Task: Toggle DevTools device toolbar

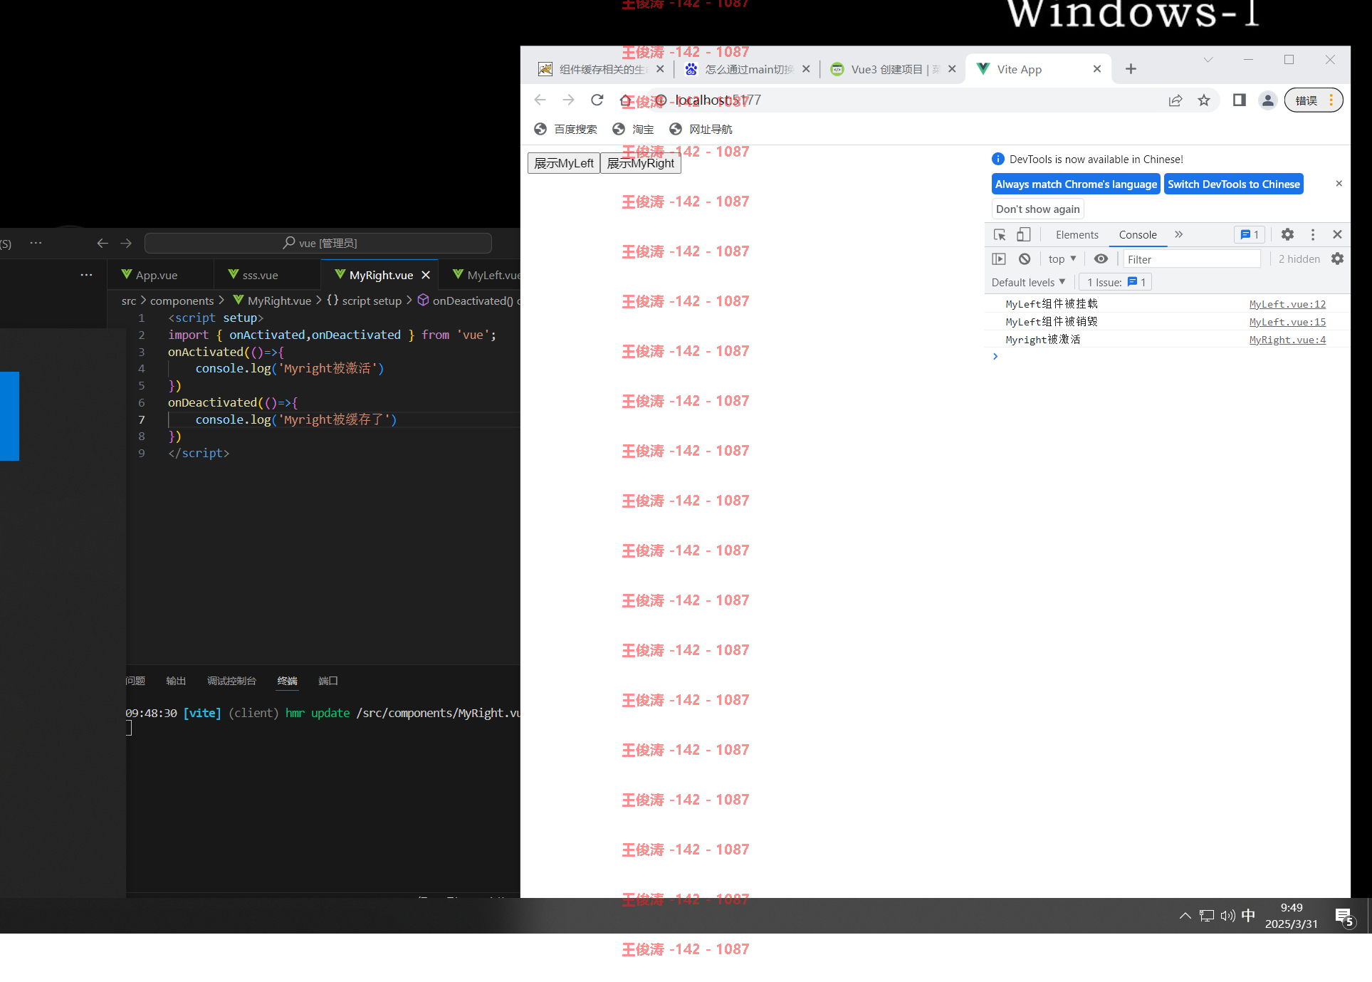Action: click(x=1023, y=234)
